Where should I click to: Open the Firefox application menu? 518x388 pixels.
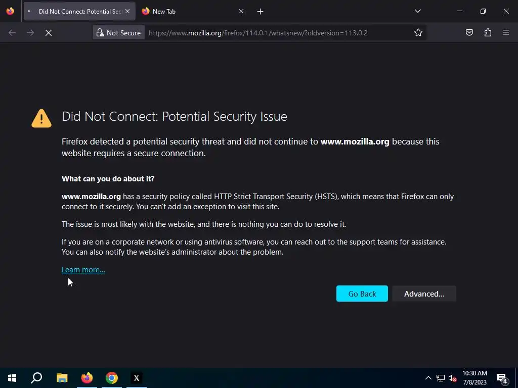(x=506, y=33)
